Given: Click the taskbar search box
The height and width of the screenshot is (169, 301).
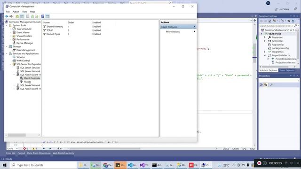Looking at the screenshot, I should [43, 165].
